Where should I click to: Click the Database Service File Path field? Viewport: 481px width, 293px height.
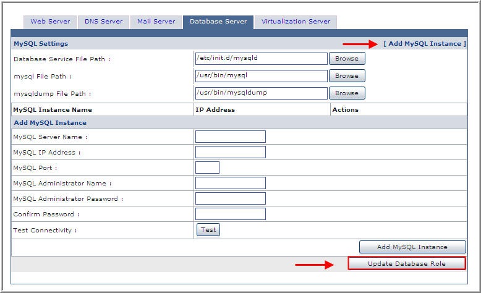(x=261, y=59)
